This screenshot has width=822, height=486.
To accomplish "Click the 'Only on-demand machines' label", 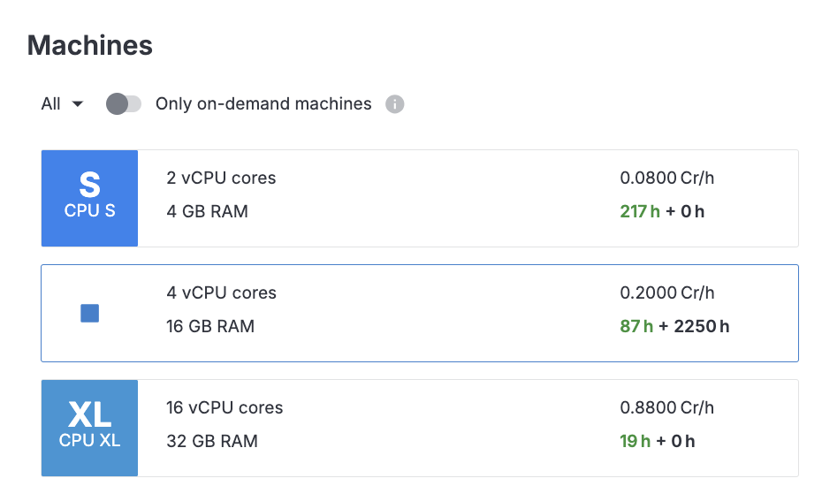I will pyautogui.click(x=263, y=104).
